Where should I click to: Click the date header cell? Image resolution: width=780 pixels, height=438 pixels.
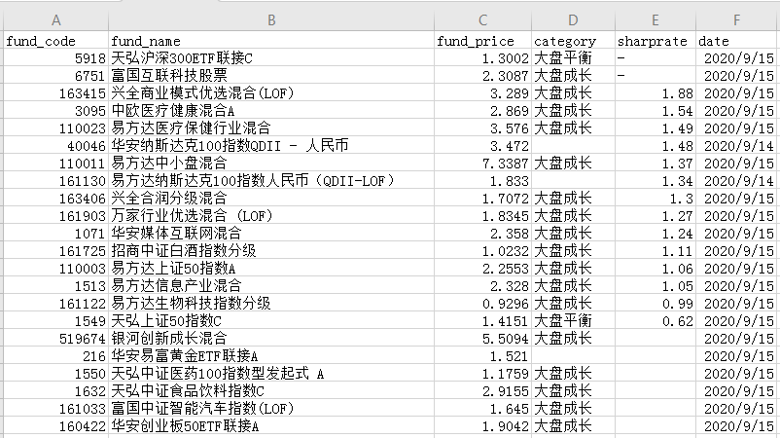pyautogui.click(x=737, y=40)
